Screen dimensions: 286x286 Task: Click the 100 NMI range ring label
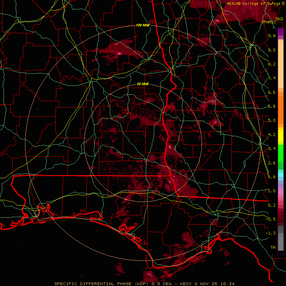tap(143, 25)
